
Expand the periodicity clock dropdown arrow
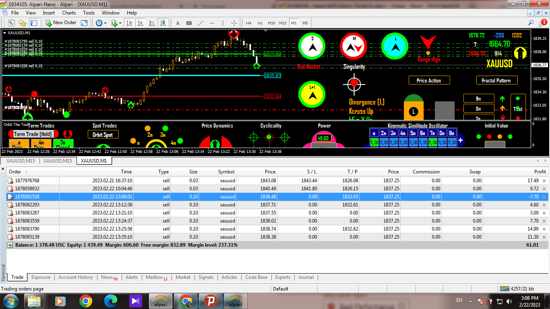point(105,23)
